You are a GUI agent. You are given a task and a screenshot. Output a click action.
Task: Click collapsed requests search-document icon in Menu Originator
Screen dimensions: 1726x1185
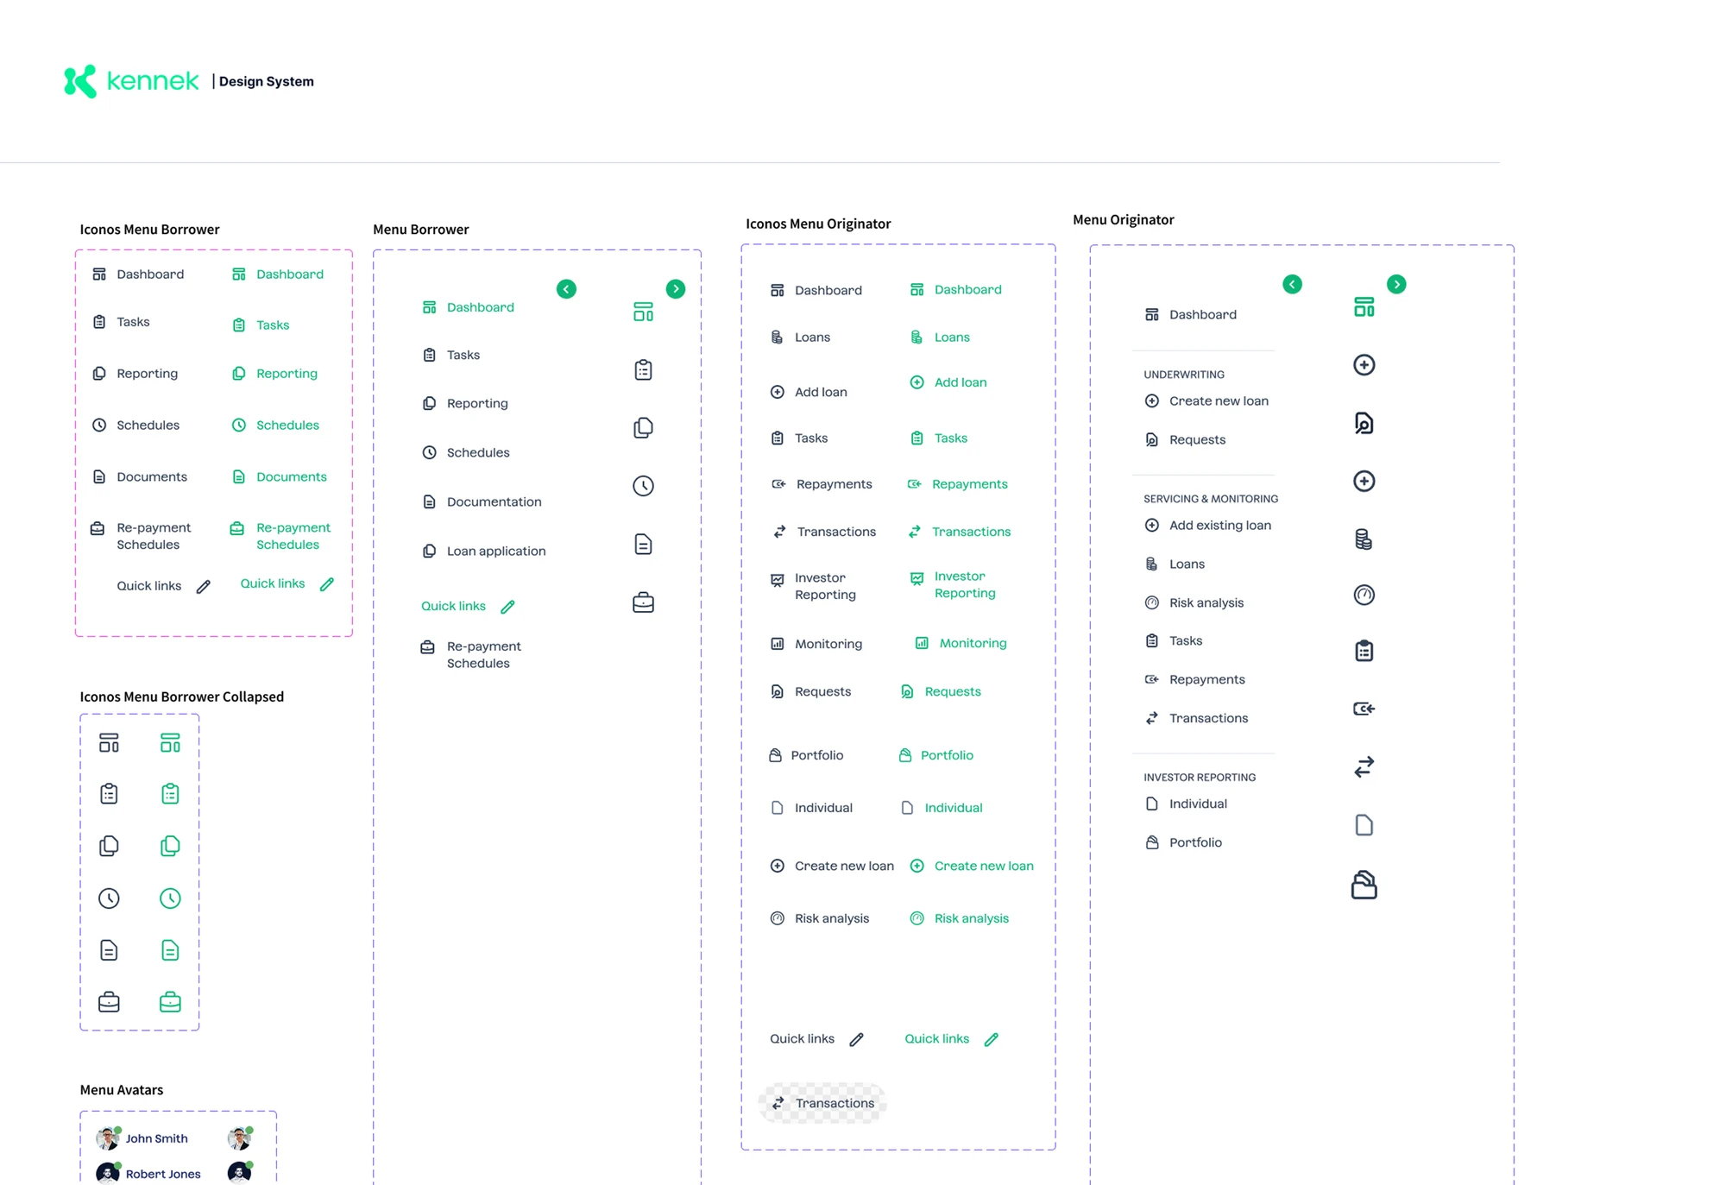[x=1364, y=423]
